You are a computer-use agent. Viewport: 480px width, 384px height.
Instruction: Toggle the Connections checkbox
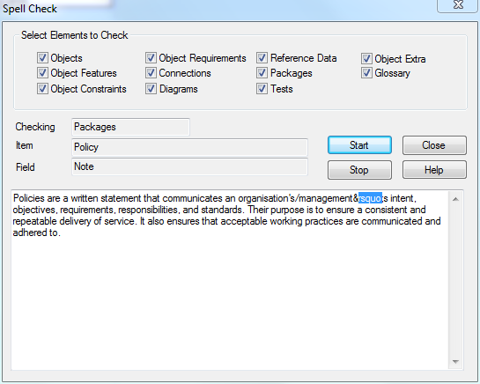(x=151, y=73)
